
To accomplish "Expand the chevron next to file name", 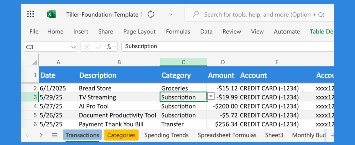I will pyautogui.click(x=171, y=15).
